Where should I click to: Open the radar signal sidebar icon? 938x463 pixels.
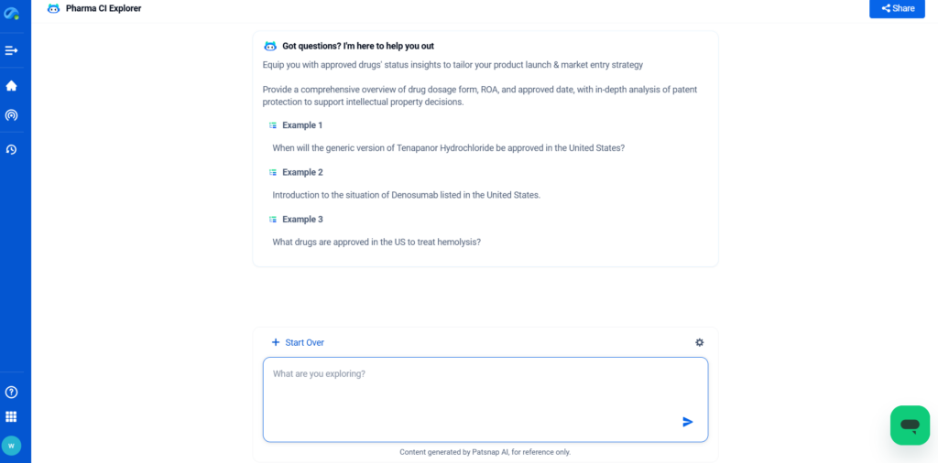coord(11,115)
